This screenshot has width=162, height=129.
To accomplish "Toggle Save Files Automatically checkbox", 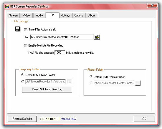I will (25, 29).
